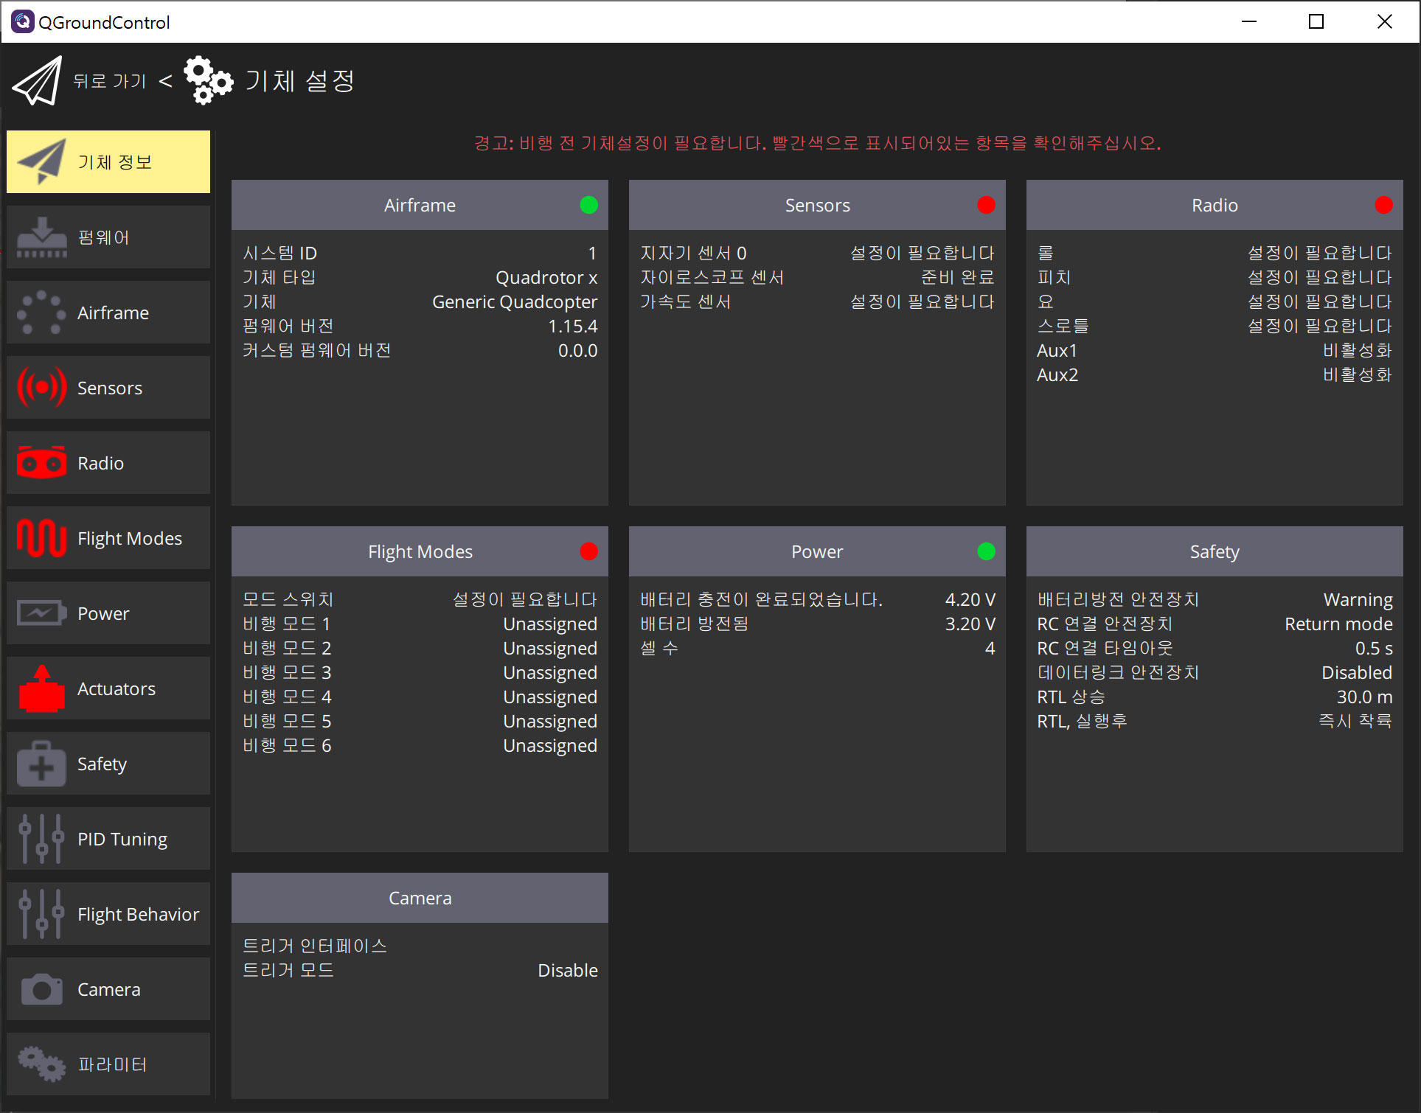Open the PID Tuning sidebar section
Viewport: 1421px width, 1113px height.
(108, 839)
